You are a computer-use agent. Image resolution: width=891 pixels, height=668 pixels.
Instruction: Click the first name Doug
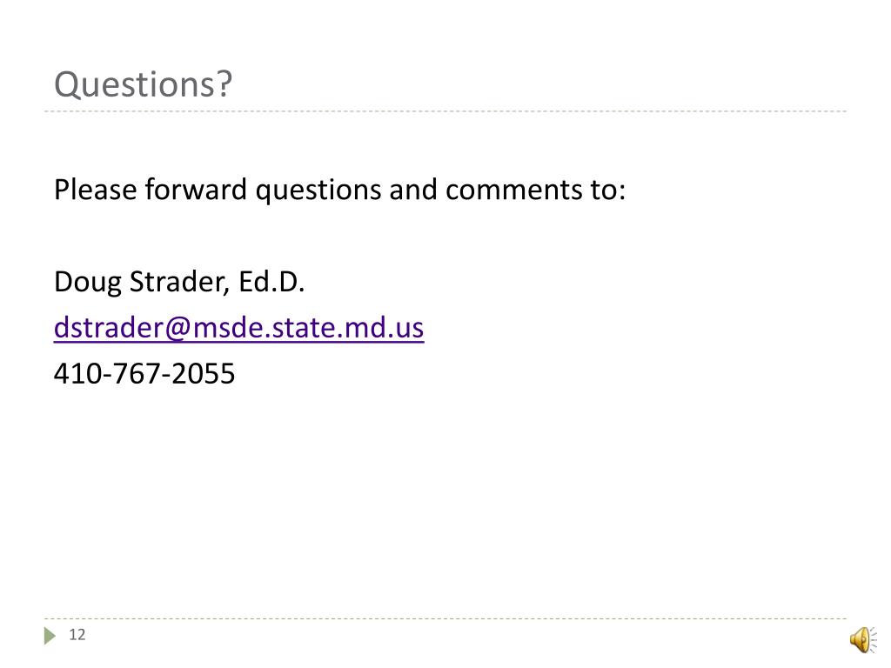88,283
